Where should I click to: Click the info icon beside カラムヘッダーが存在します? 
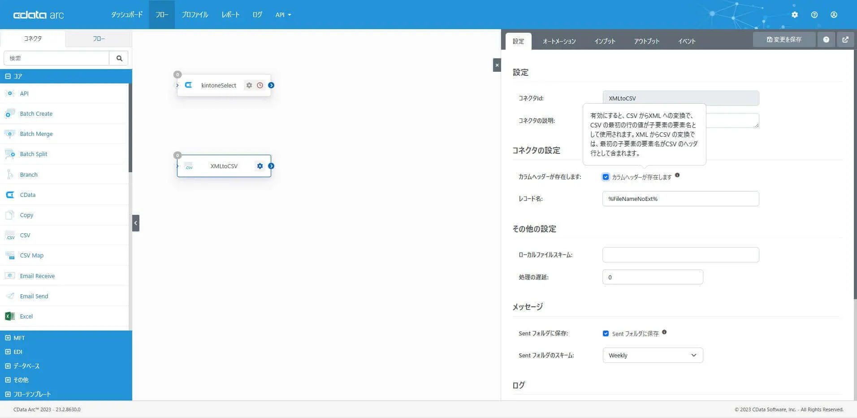677,175
